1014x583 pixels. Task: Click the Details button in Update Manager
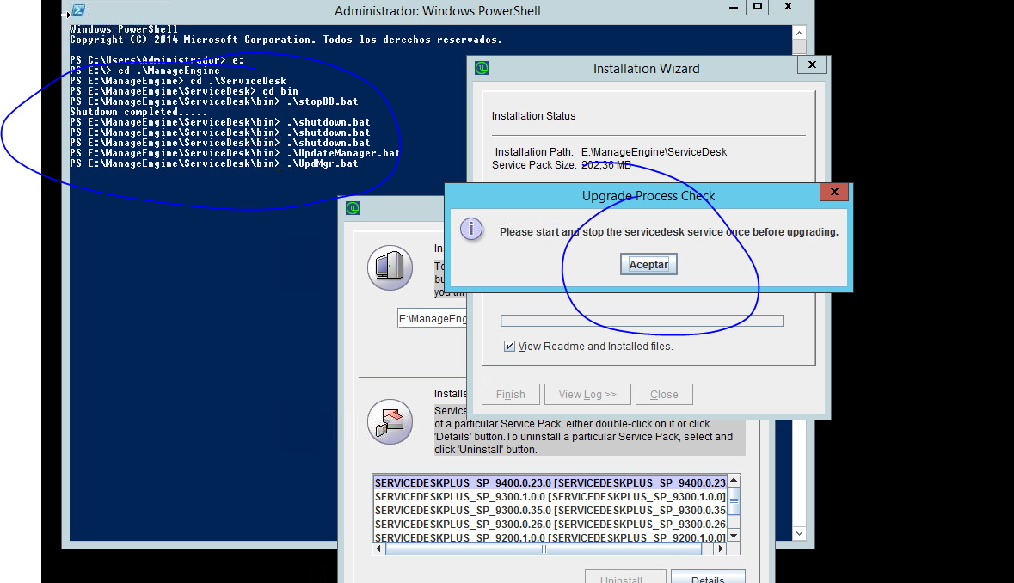point(708,577)
